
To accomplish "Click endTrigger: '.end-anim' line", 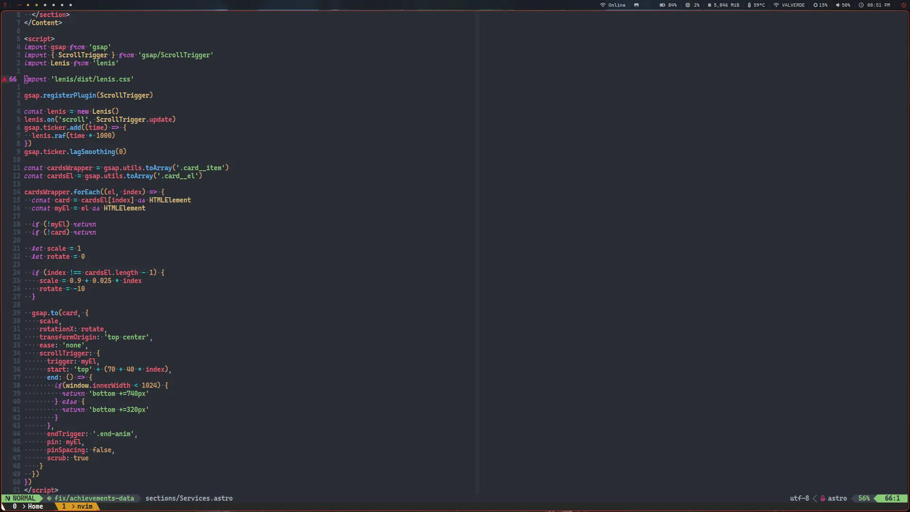I will click(x=92, y=434).
